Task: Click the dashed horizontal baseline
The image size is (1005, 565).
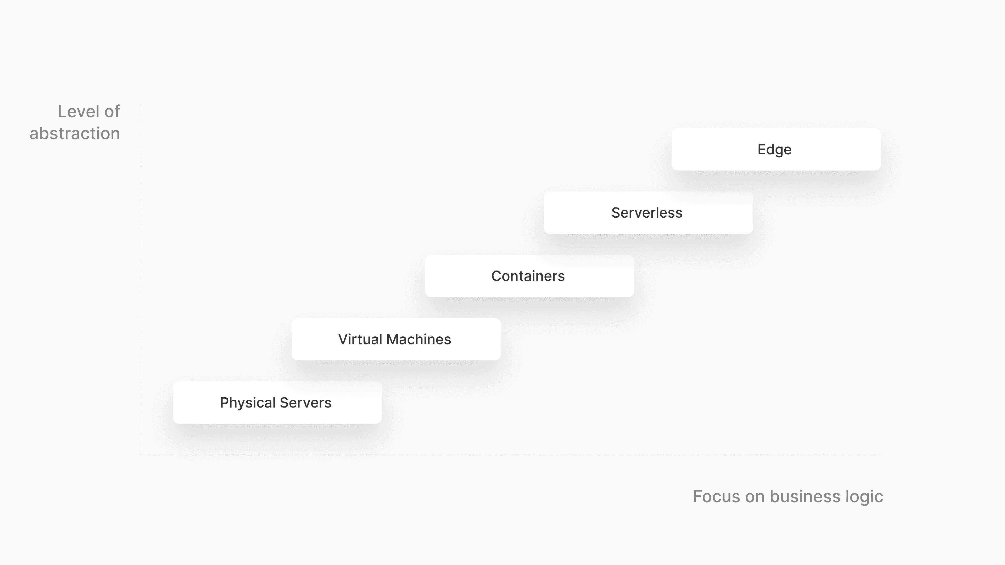Action: 511,453
